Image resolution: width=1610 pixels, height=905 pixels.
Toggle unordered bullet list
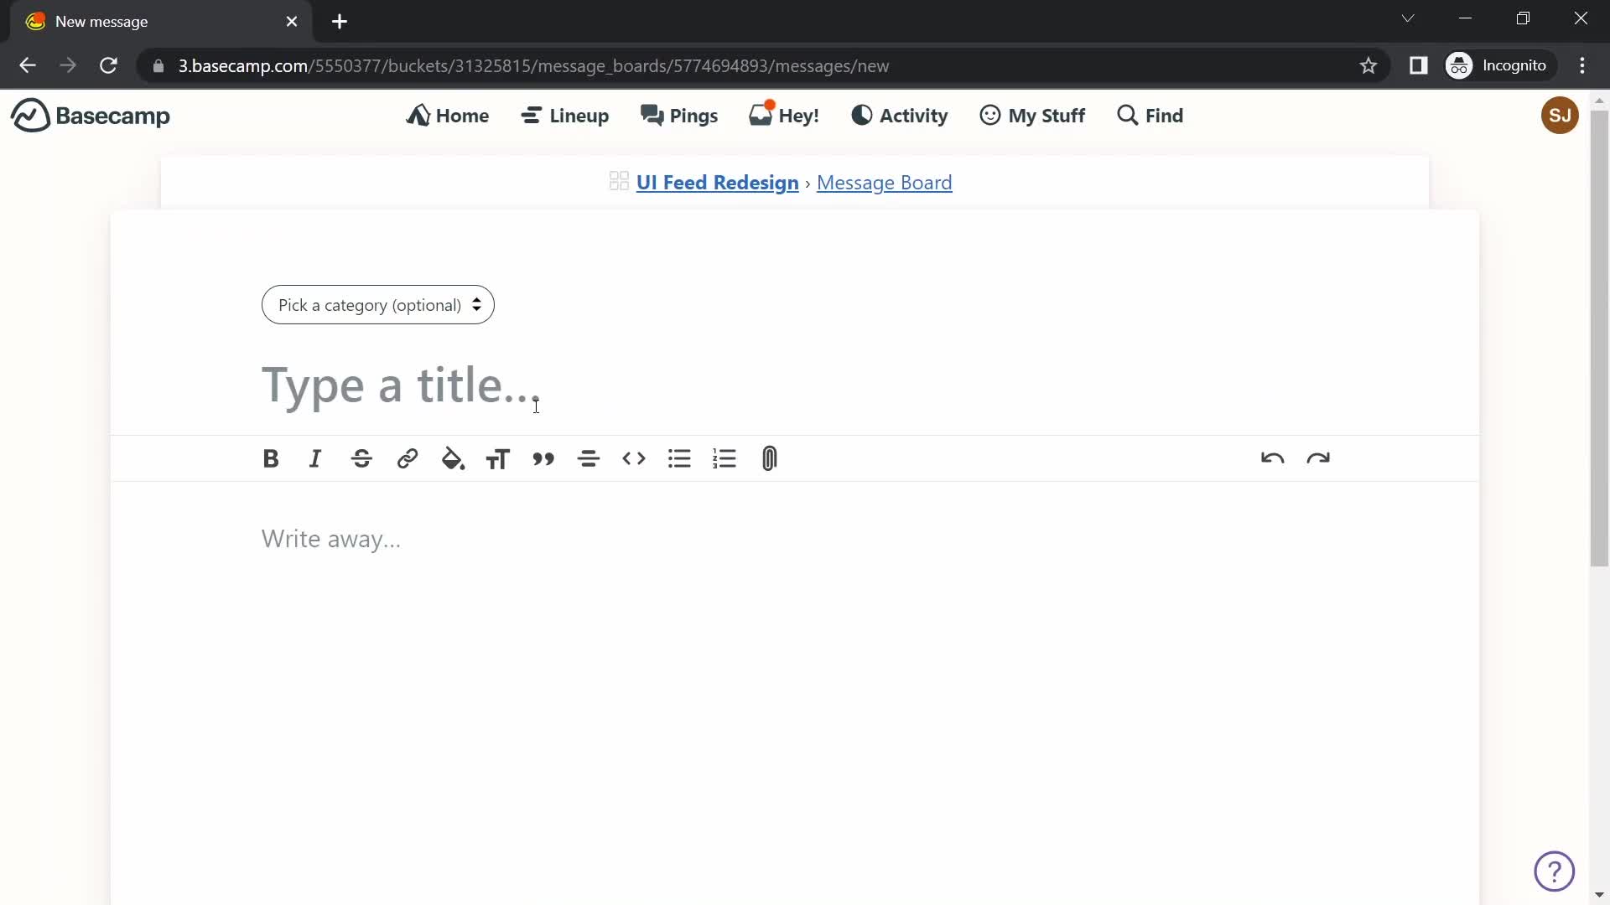681,458
